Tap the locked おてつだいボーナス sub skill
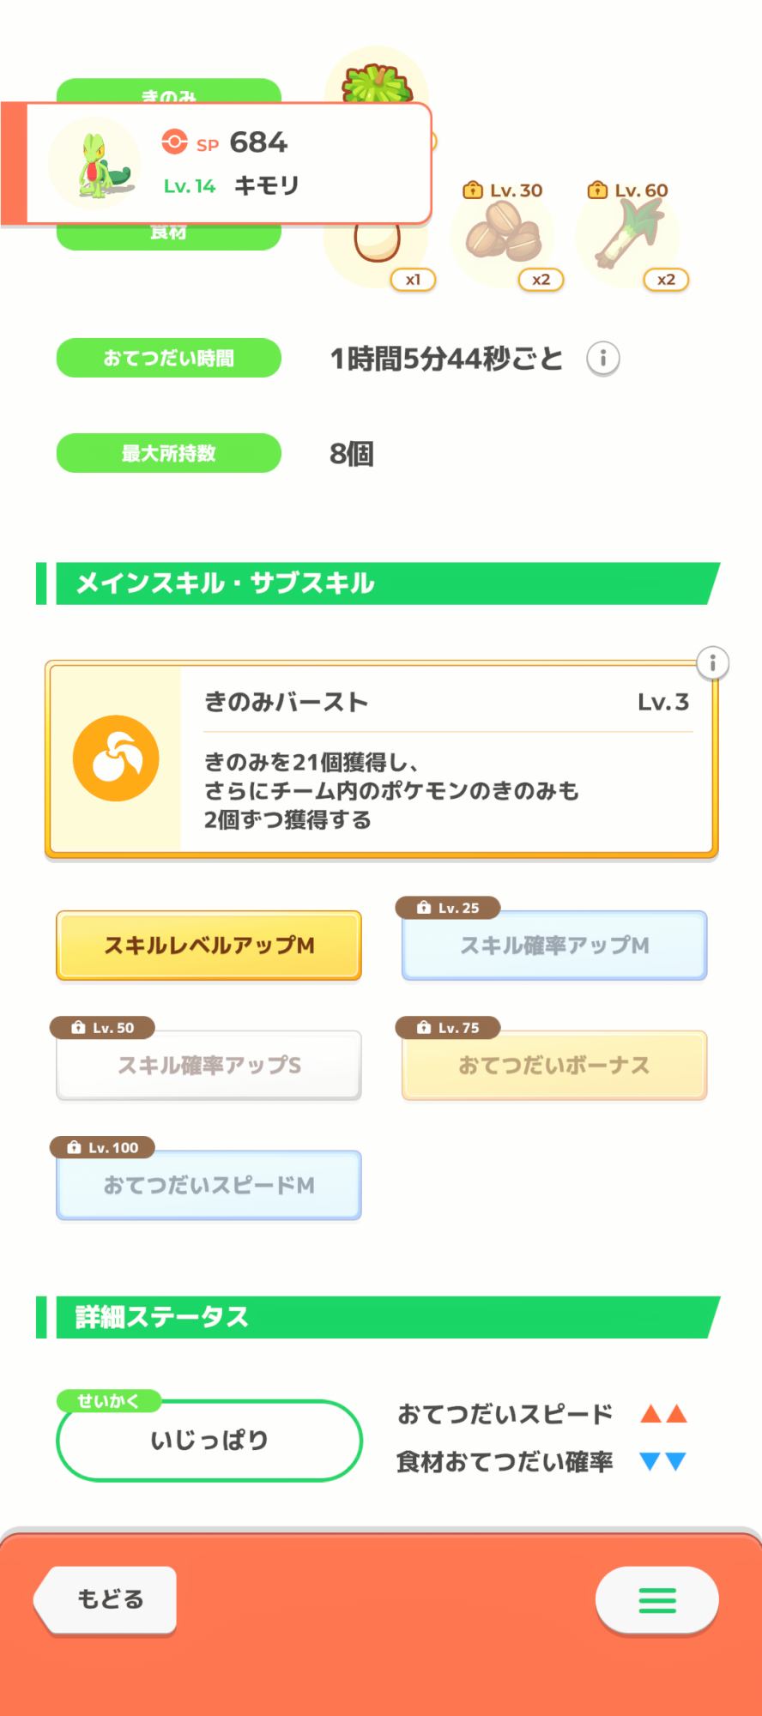 pyautogui.click(x=554, y=1066)
